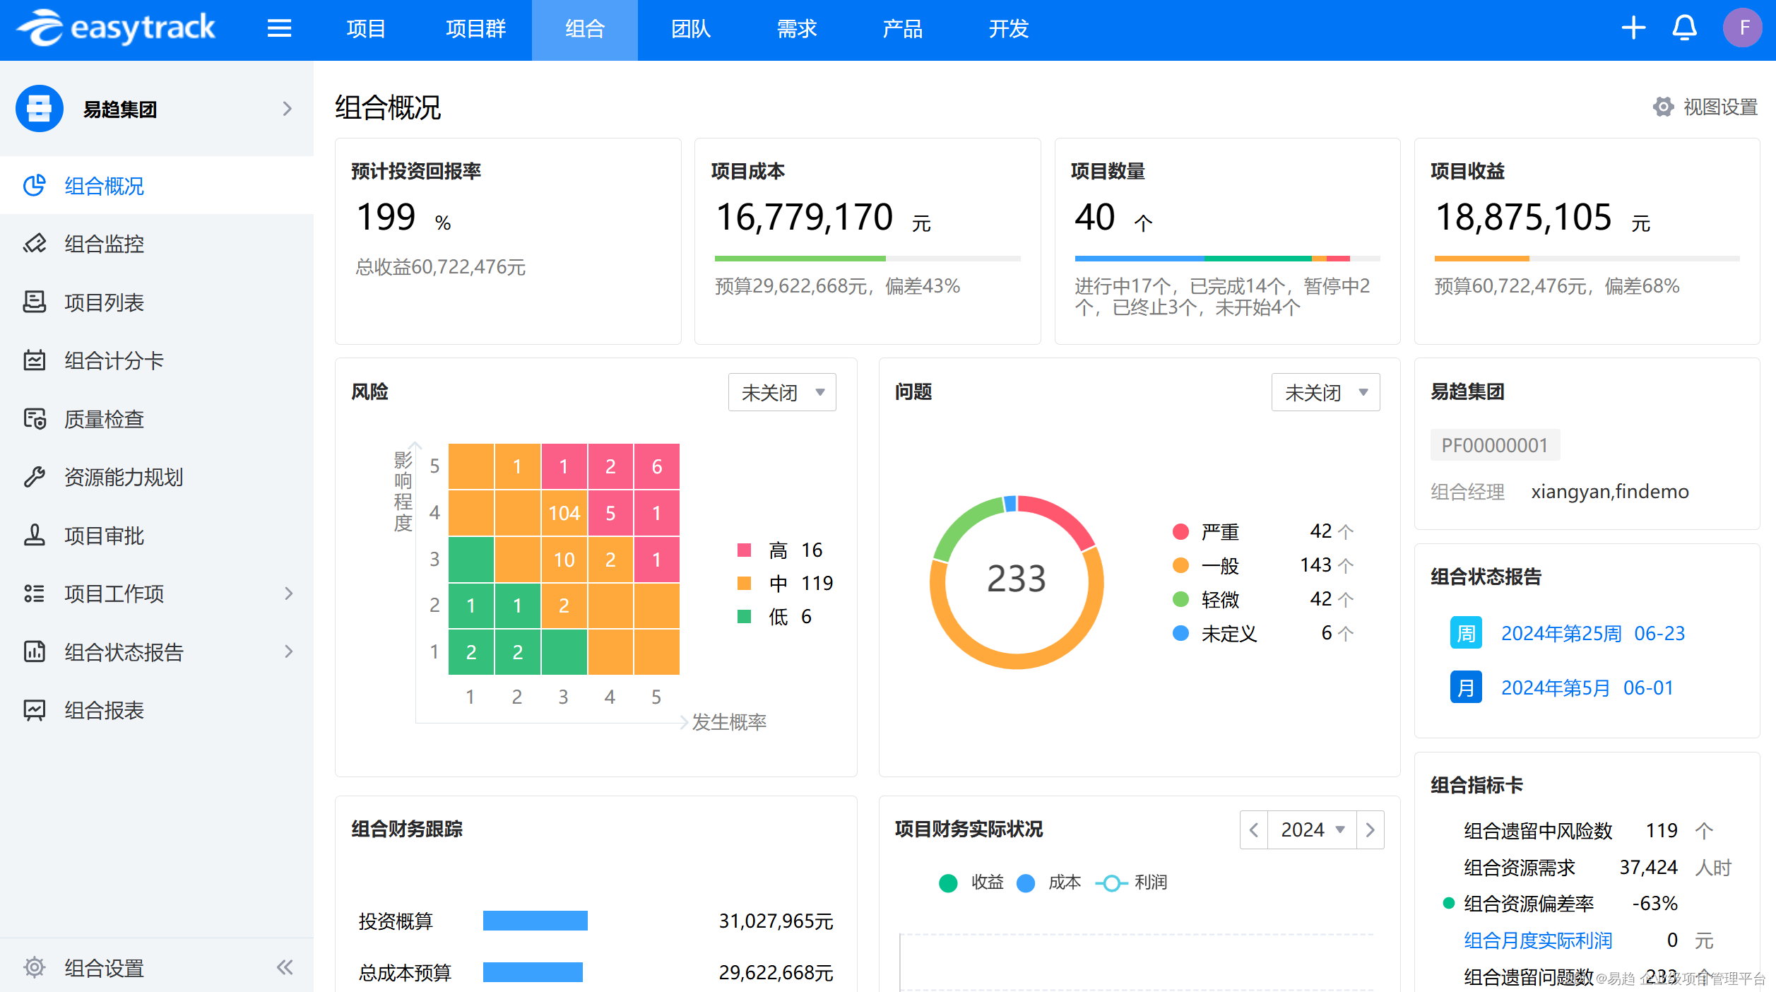Screen dimensions: 1776x992
Task: Click the 组合报表 sidebar icon
Action: 34,710
